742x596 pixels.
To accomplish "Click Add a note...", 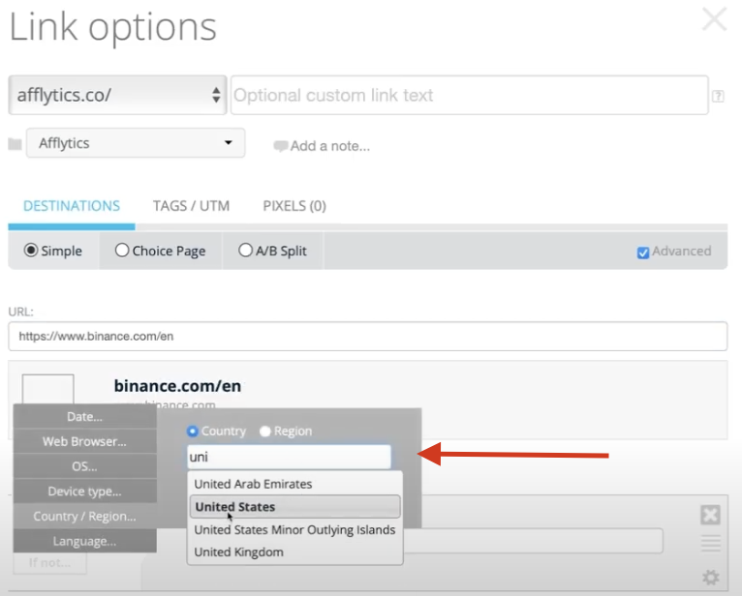I will 329,146.
